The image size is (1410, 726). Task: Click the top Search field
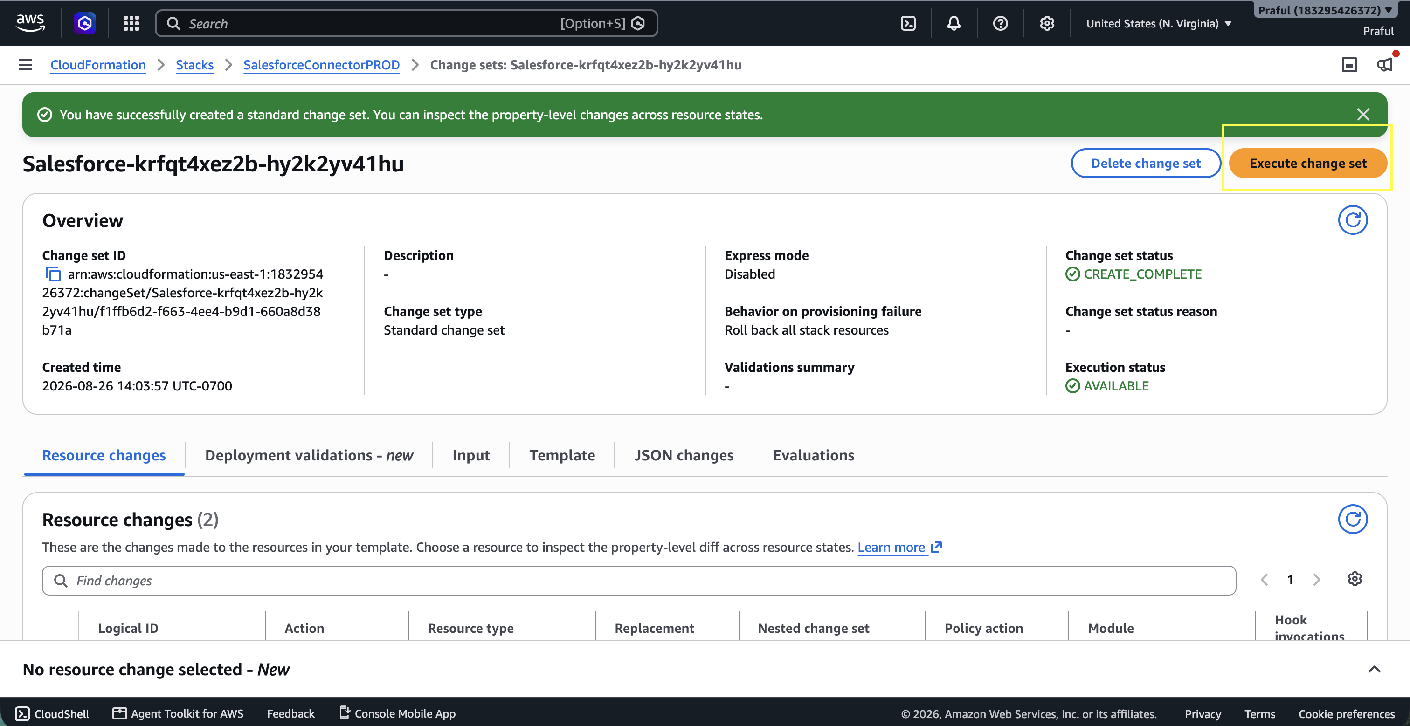(x=407, y=23)
